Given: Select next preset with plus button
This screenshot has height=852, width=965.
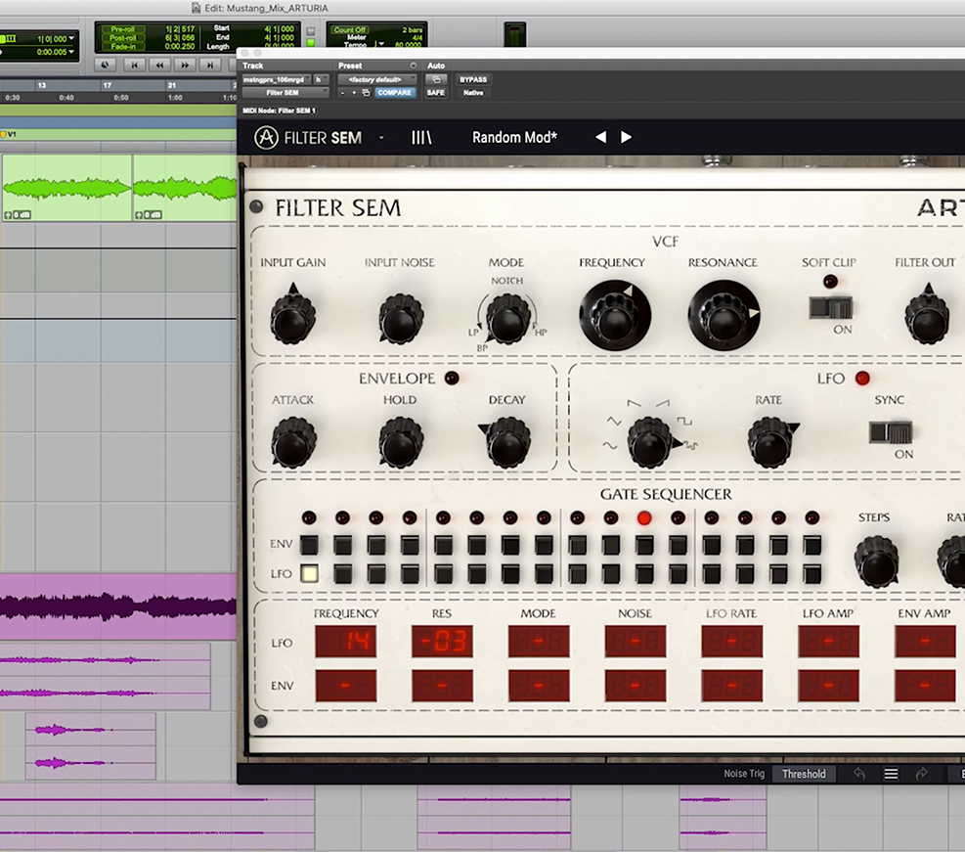Looking at the screenshot, I should [x=354, y=93].
